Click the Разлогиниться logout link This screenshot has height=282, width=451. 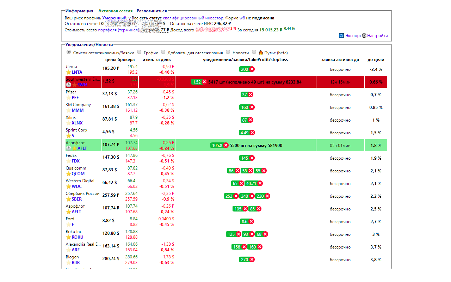(x=152, y=11)
